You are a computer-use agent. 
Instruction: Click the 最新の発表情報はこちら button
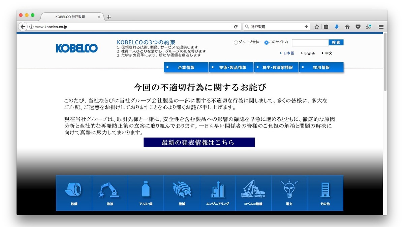[x=199, y=142]
